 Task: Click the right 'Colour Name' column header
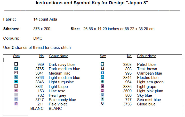point(146,56)
